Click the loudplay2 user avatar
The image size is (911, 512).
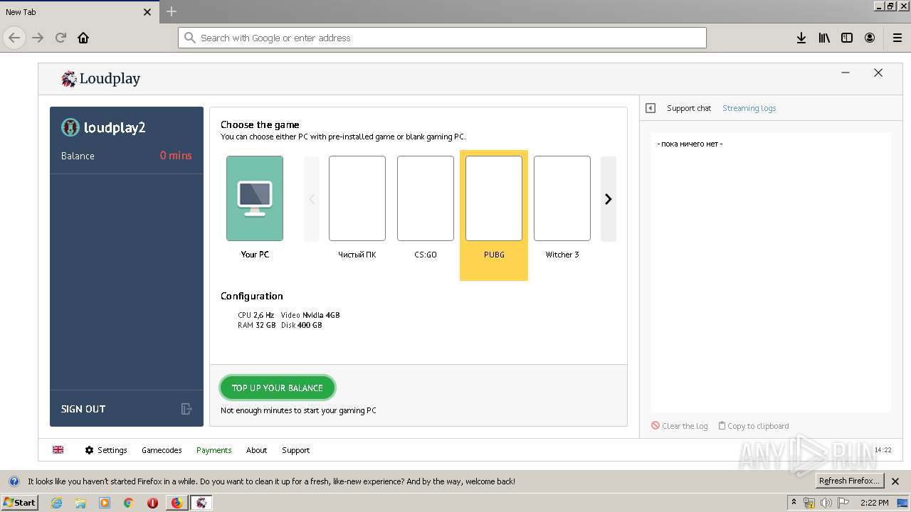[70, 127]
